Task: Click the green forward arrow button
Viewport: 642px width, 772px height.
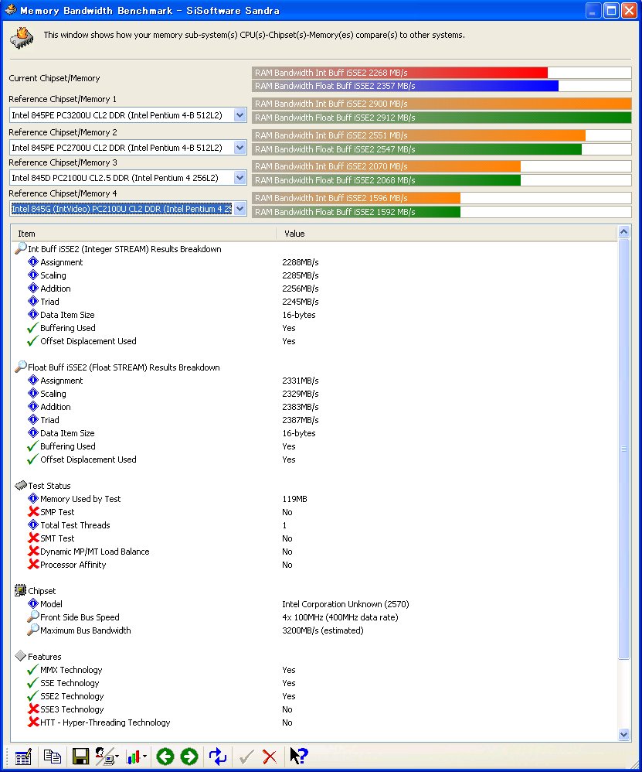Action: click(x=189, y=757)
